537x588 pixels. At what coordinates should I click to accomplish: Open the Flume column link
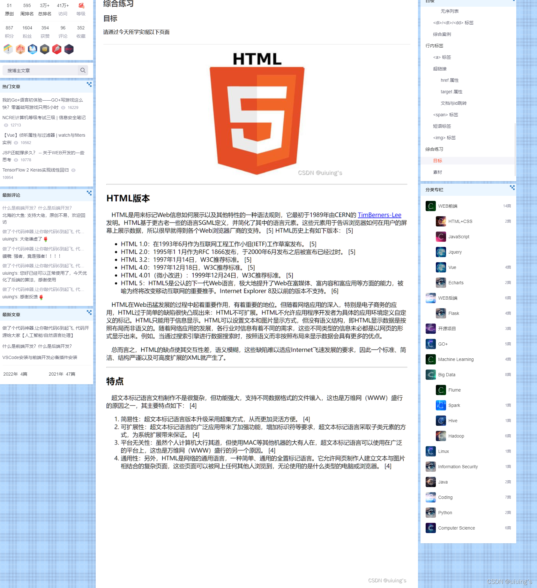point(454,390)
